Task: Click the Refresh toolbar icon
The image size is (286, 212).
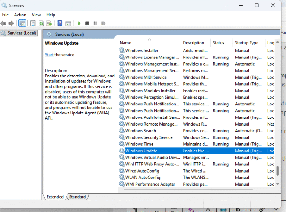Action: tap(41, 23)
